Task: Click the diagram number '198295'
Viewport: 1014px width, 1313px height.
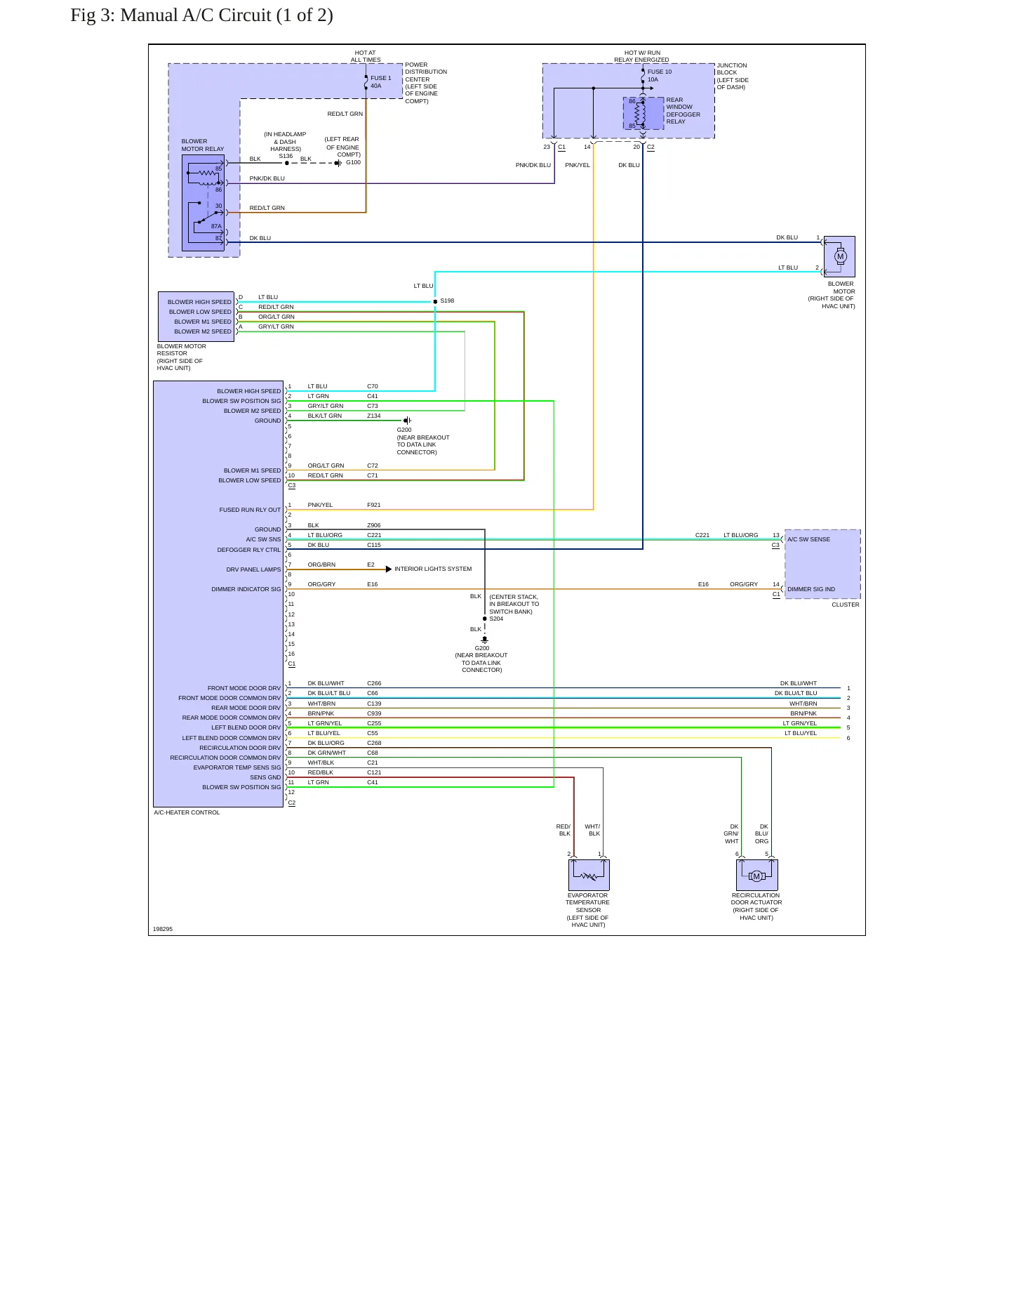Action: point(162,929)
